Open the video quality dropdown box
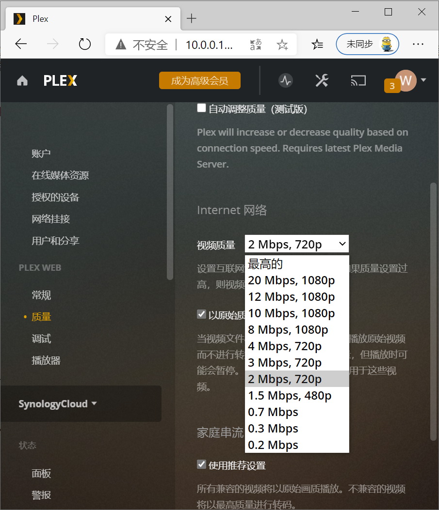The image size is (439, 510). (297, 244)
